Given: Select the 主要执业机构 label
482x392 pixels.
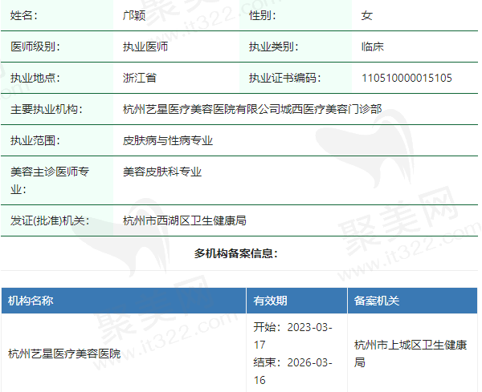Looking at the screenshot, I should coord(47,109).
